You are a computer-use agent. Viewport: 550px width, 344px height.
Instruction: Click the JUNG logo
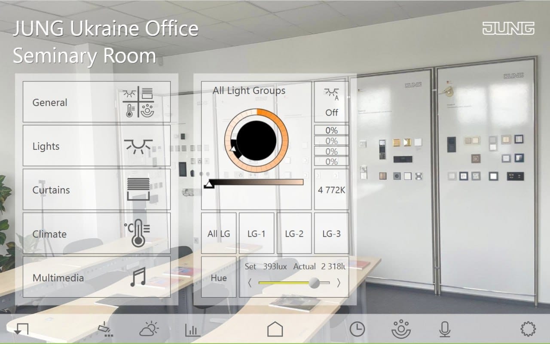click(508, 28)
